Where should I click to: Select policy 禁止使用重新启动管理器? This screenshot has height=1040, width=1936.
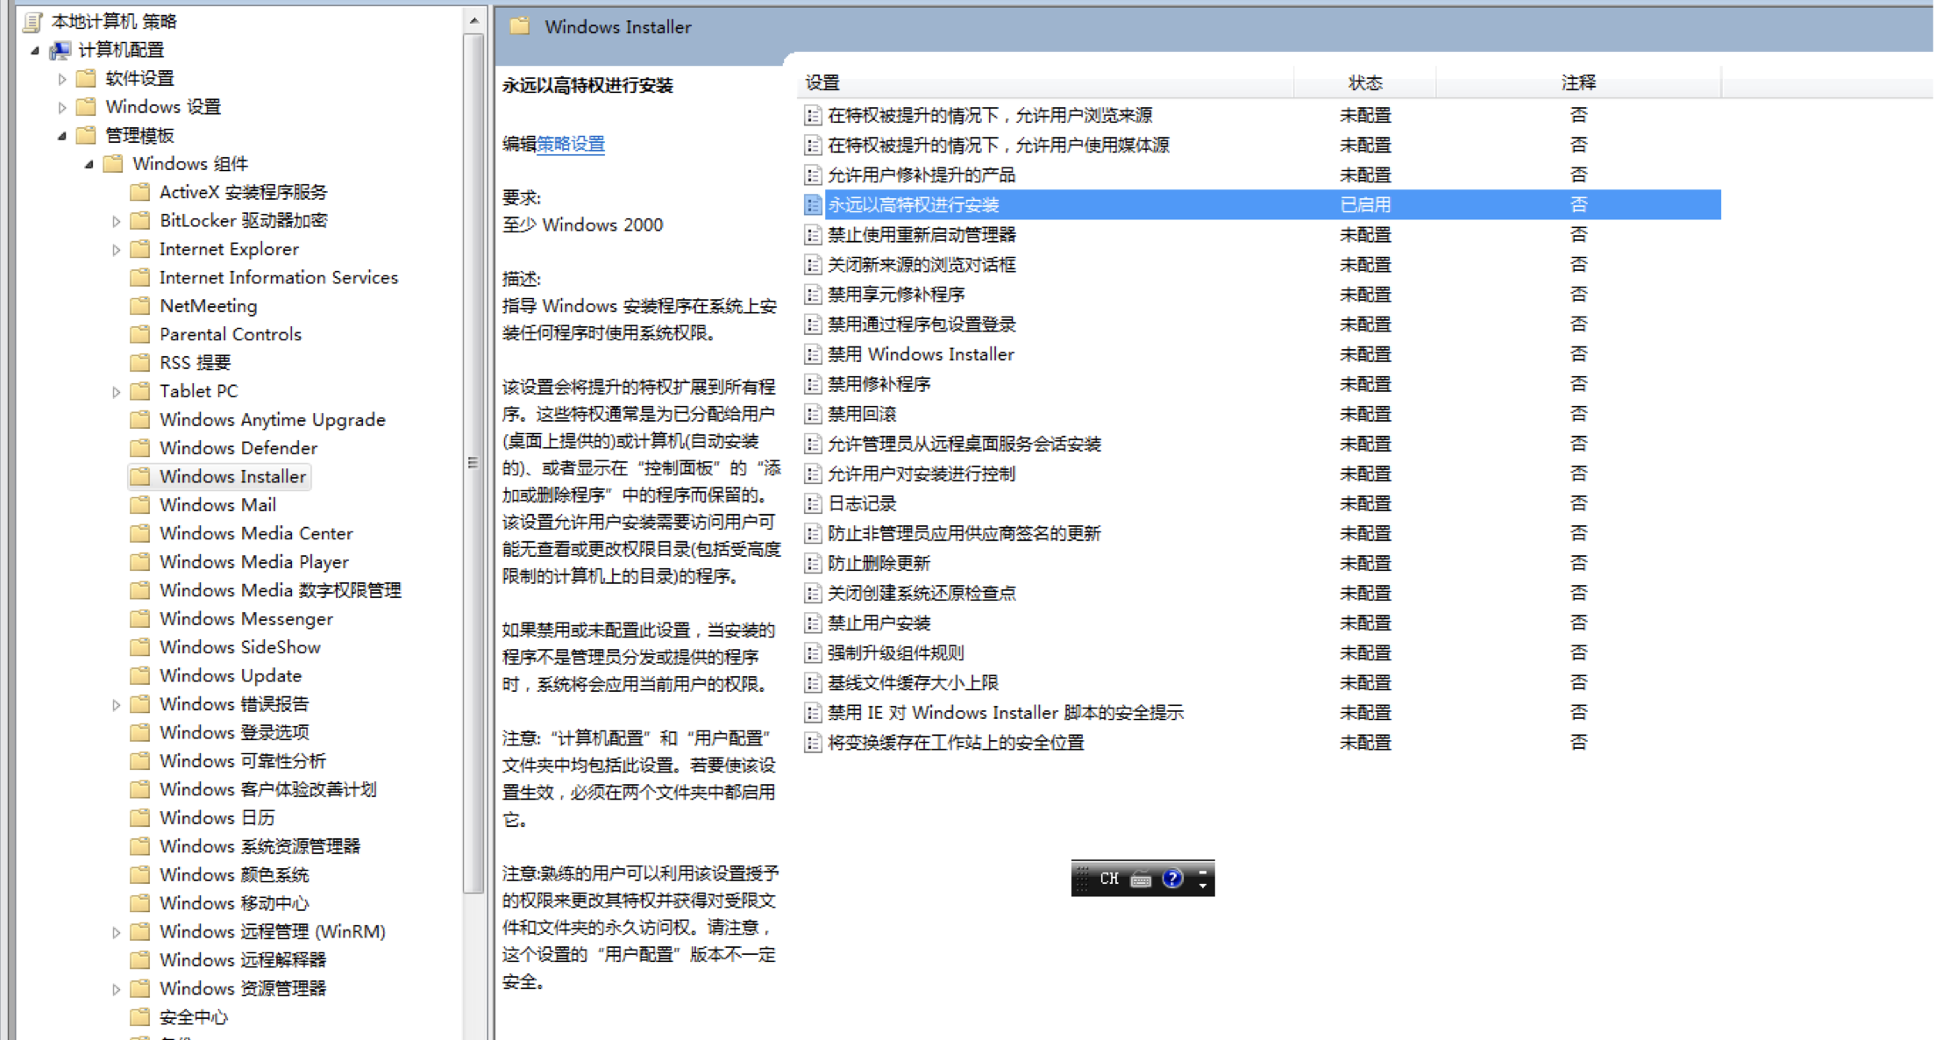[x=922, y=235]
